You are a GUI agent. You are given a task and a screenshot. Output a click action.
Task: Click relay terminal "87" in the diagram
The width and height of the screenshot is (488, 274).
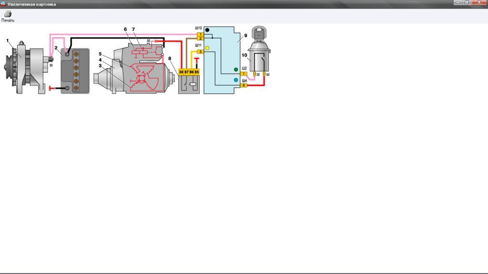186,72
